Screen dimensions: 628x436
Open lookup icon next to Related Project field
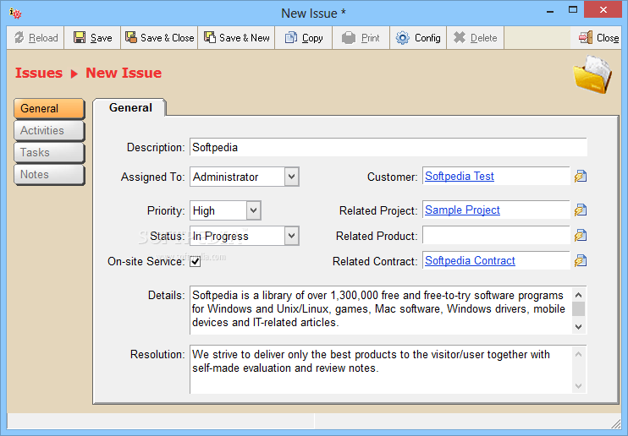pyautogui.click(x=581, y=210)
